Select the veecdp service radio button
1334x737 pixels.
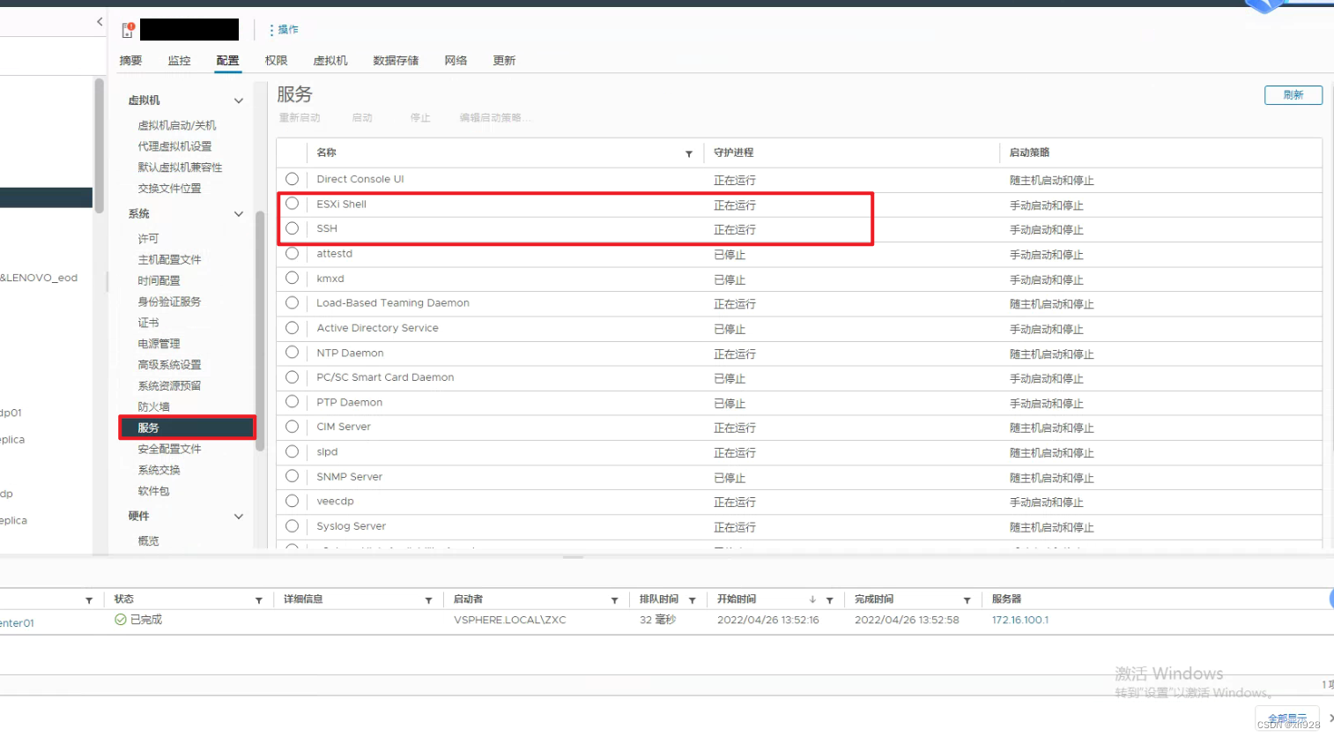point(293,501)
